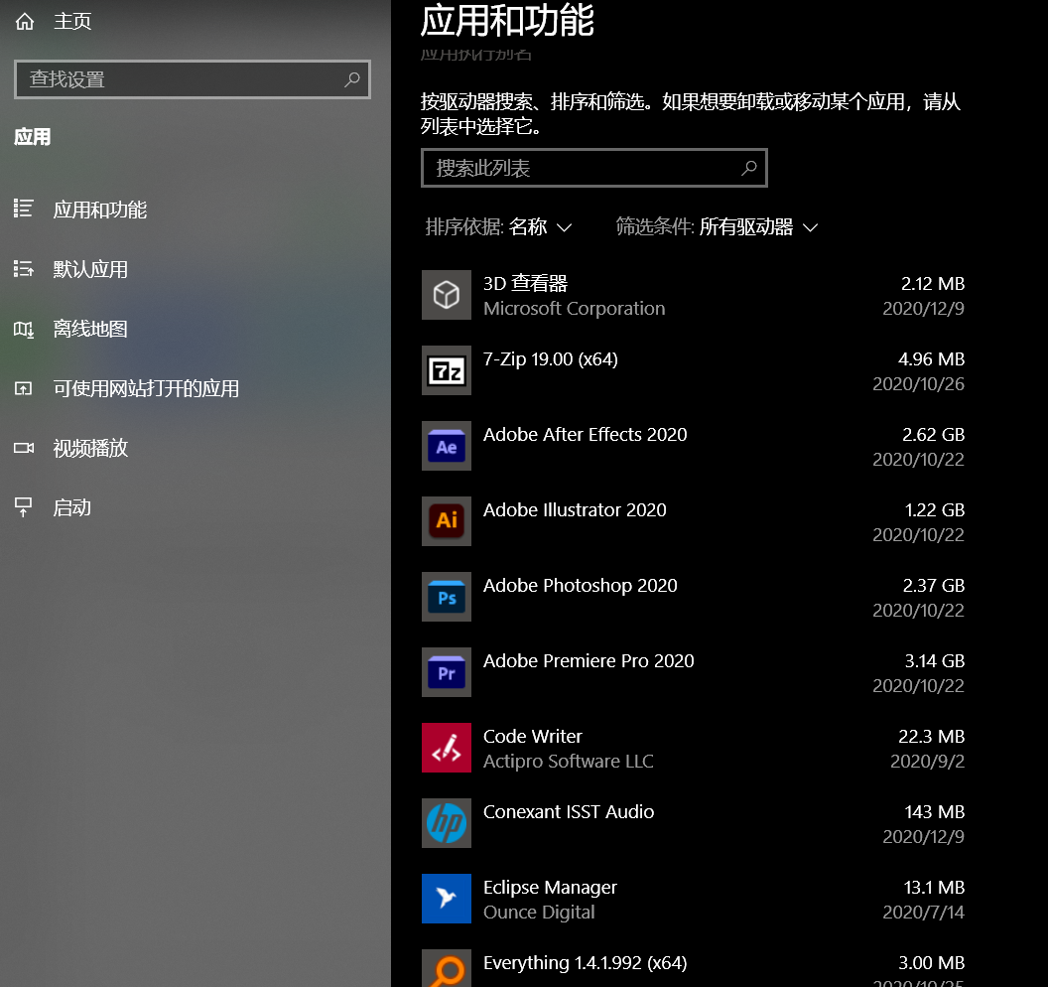
Task: Select the Eclipse Manager entry
Action: pyautogui.click(x=693, y=899)
